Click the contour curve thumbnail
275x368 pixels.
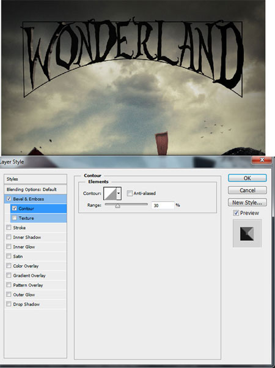[110, 193]
